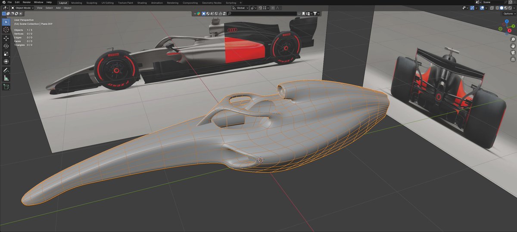Select the Measure tool
The image size is (517, 232).
point(6,78)
